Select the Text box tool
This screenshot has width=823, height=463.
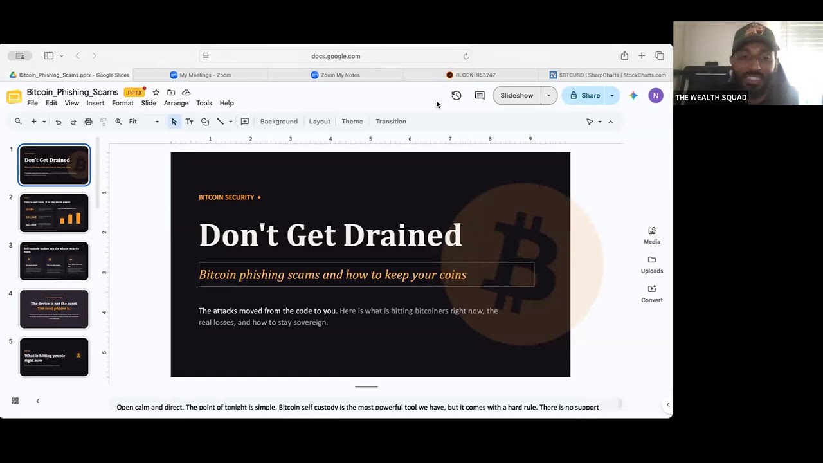point(189,122)
